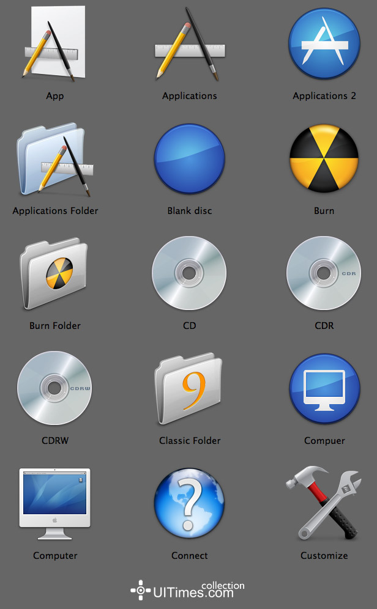The image size is (377, 609).
Task: Select the CDR disc icon
Action: [324, 273]
